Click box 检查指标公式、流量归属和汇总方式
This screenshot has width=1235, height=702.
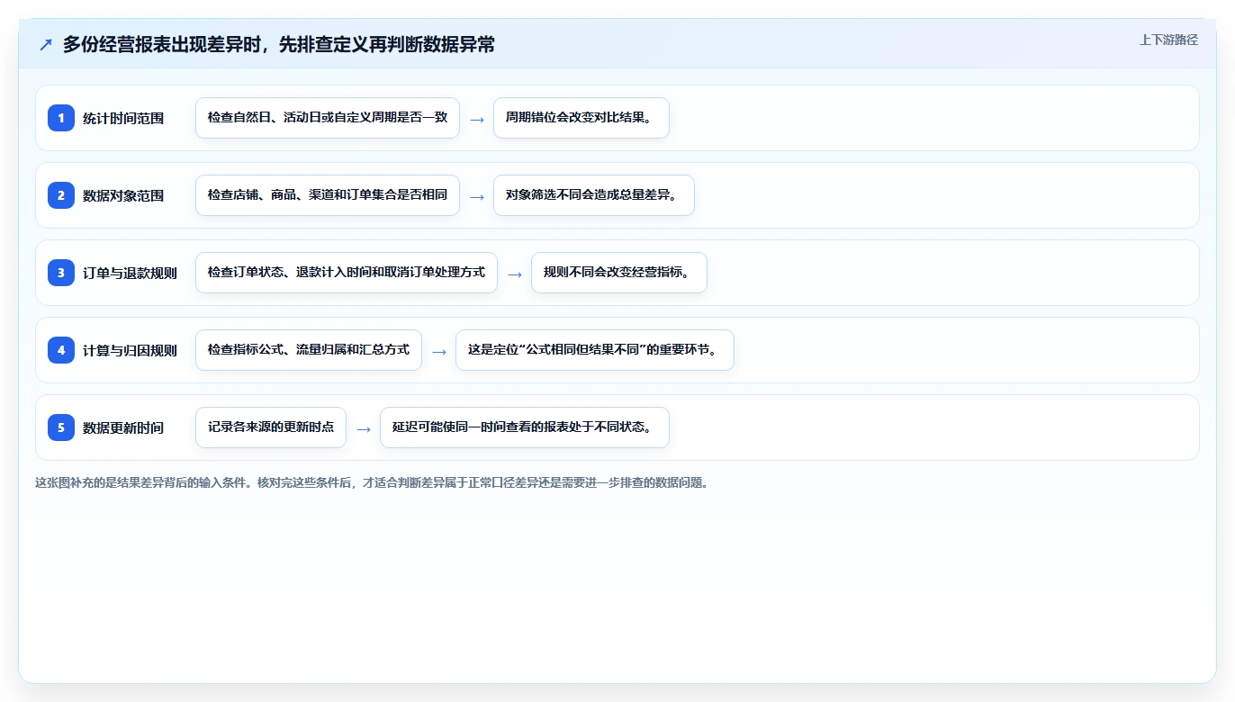pyautogui.click(x=309, y=350)
